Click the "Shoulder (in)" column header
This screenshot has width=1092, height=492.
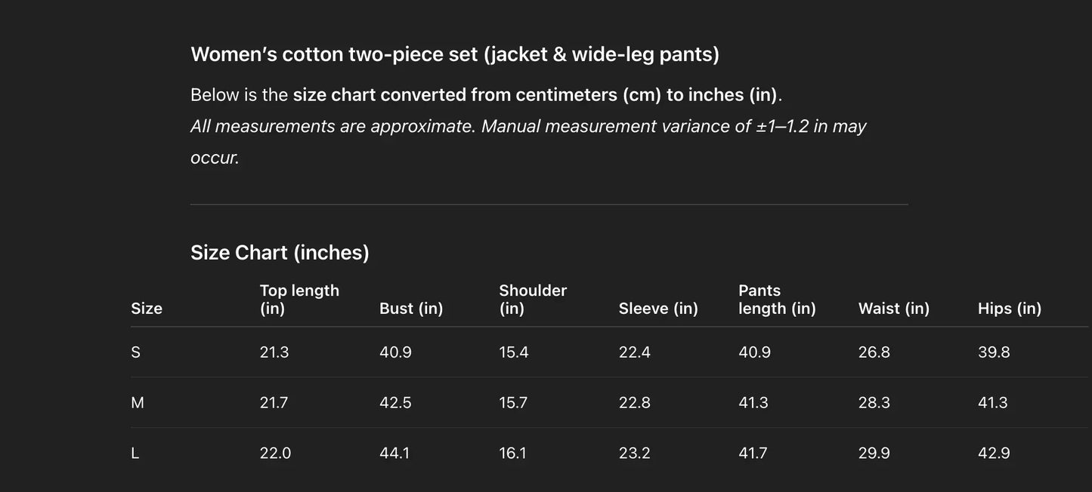(x=533, y=300)
